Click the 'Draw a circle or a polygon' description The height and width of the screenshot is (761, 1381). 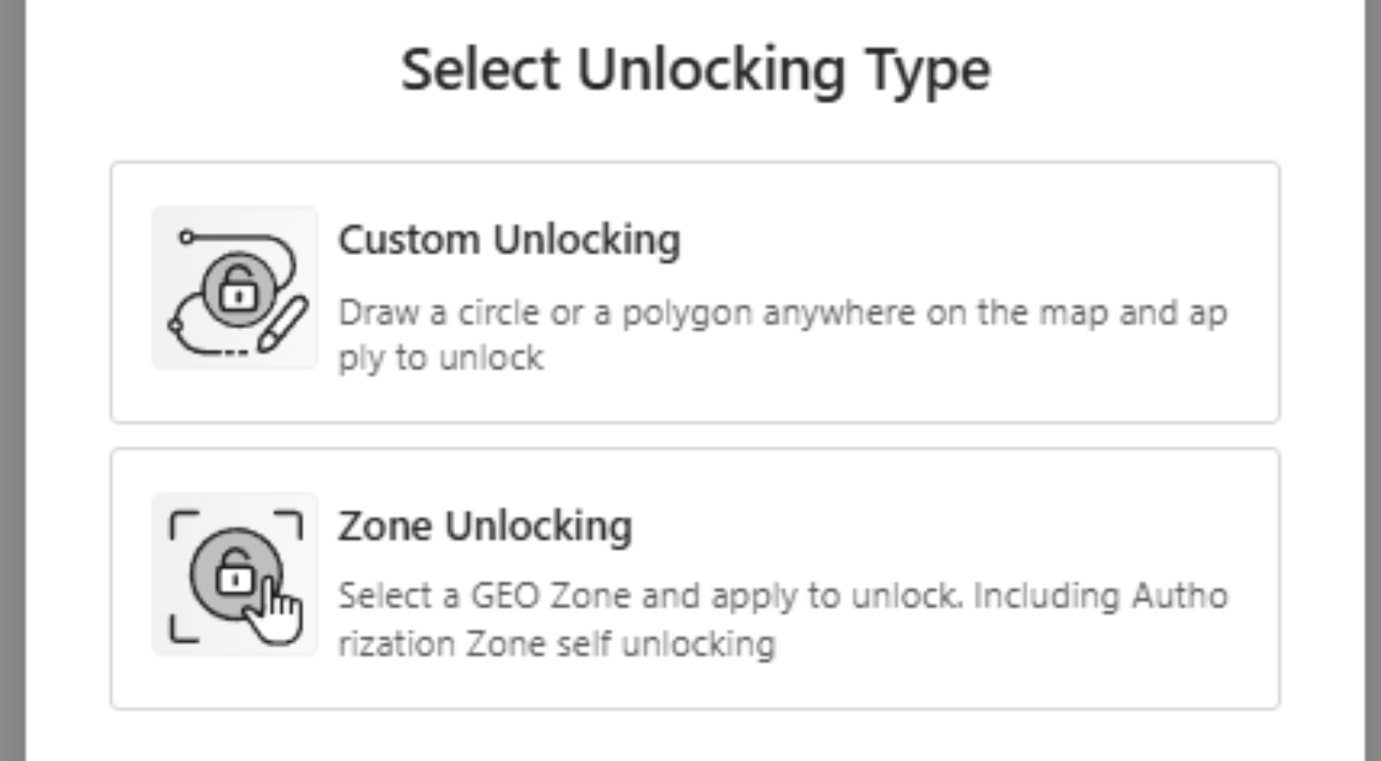[783, 335]
